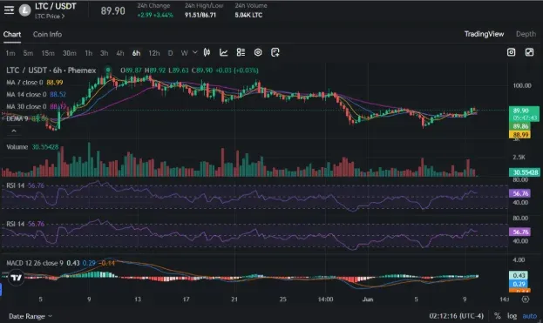Toggle auto scale mode
Screen dimensions: 543x323
click(x=530, y=316)
